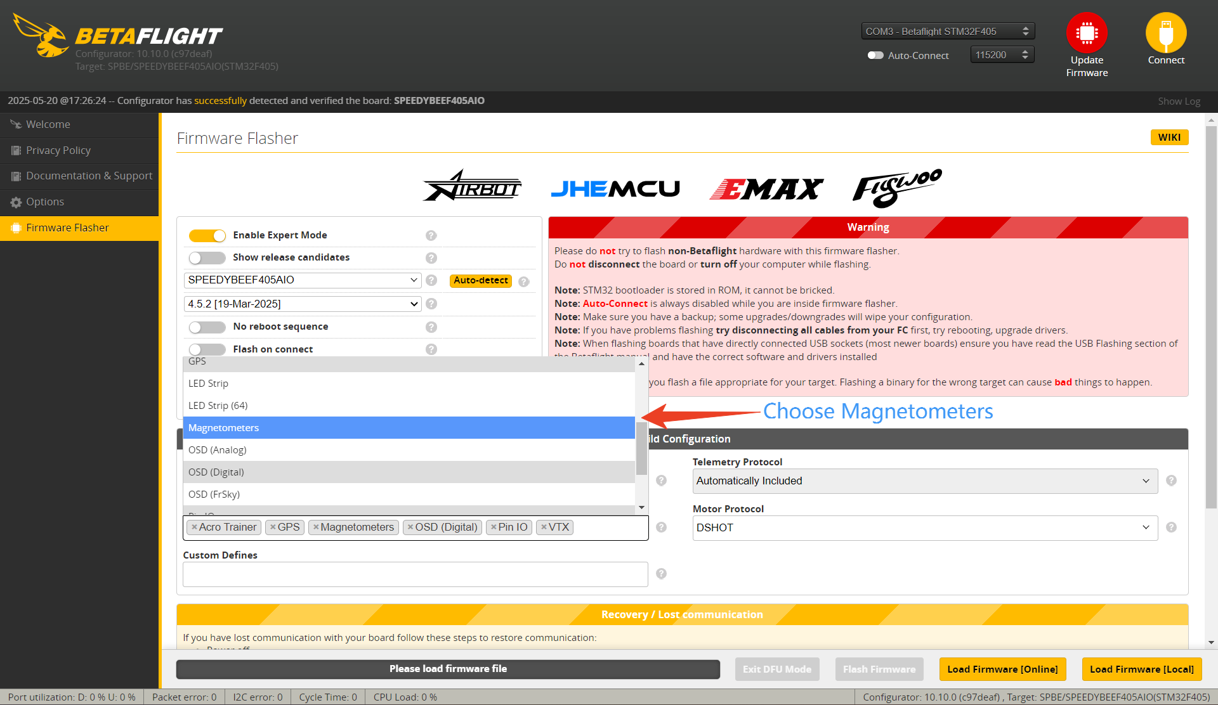
Task: Open the 4.5.2 firmware version dropdown
Action: point(303,304)
